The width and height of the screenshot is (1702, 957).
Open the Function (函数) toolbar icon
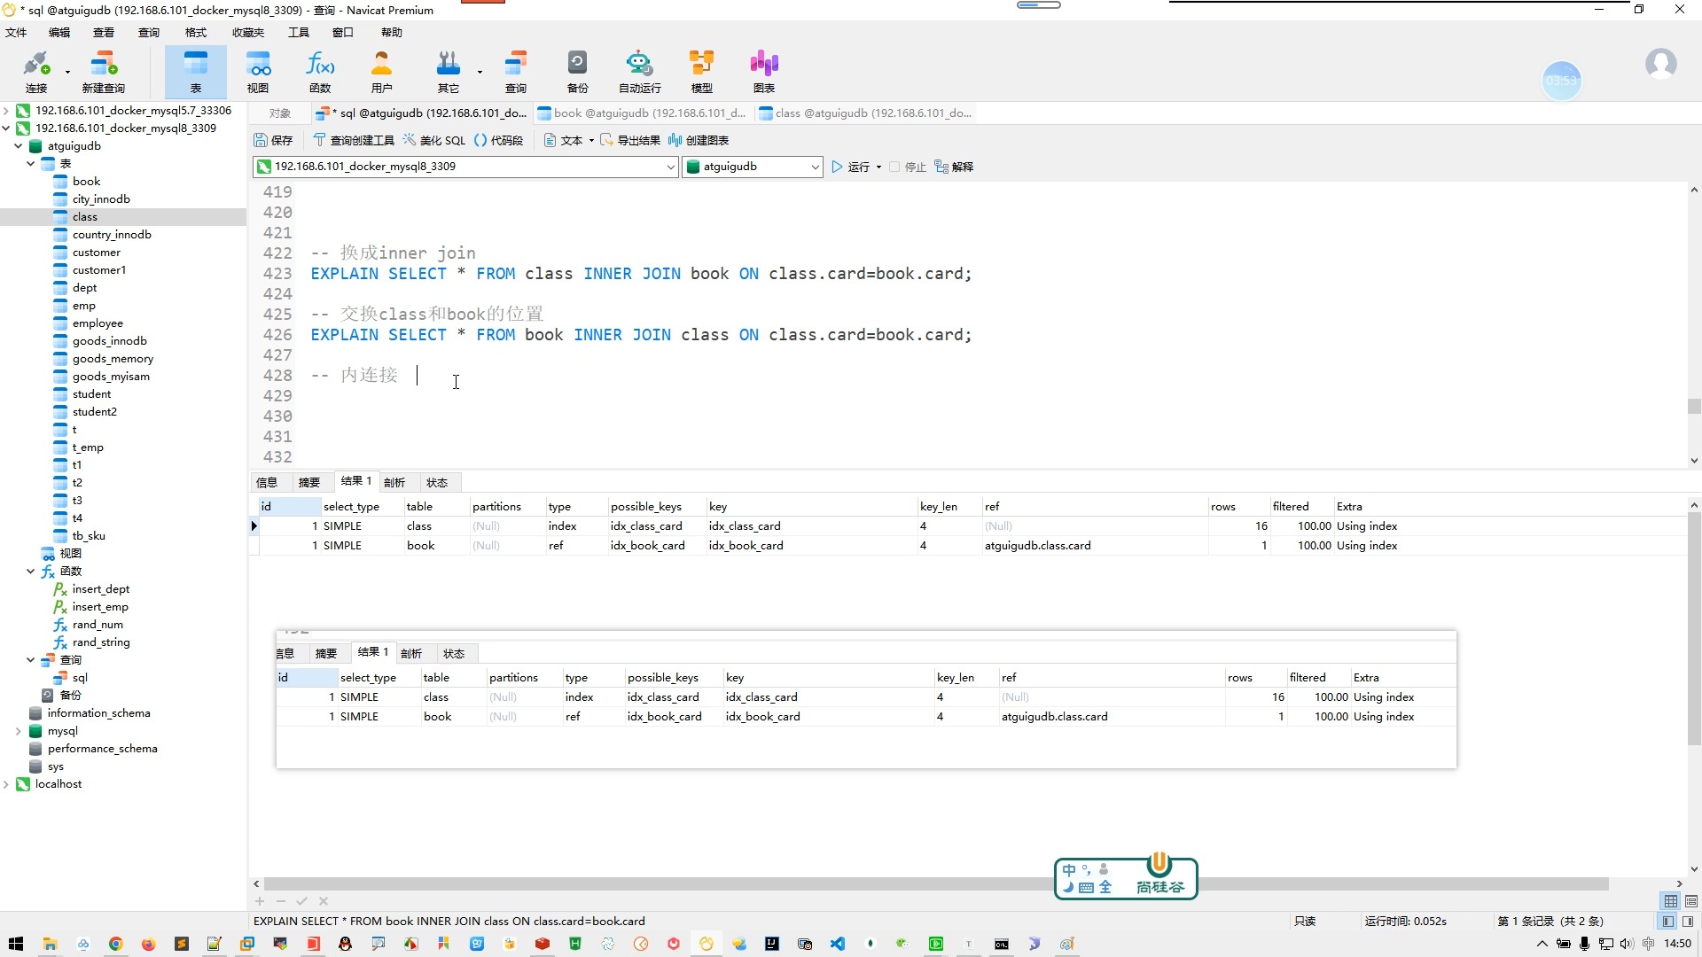(x=320, y=71)
